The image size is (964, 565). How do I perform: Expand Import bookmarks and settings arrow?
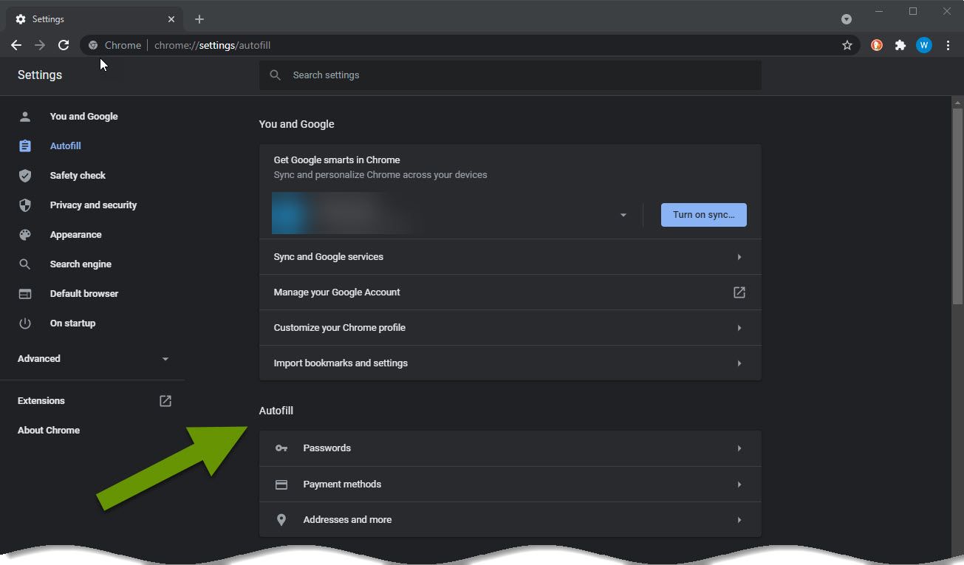[739, 363]
